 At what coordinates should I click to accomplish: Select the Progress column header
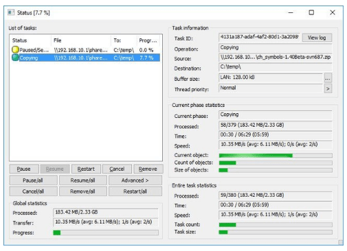click(148, 40)
